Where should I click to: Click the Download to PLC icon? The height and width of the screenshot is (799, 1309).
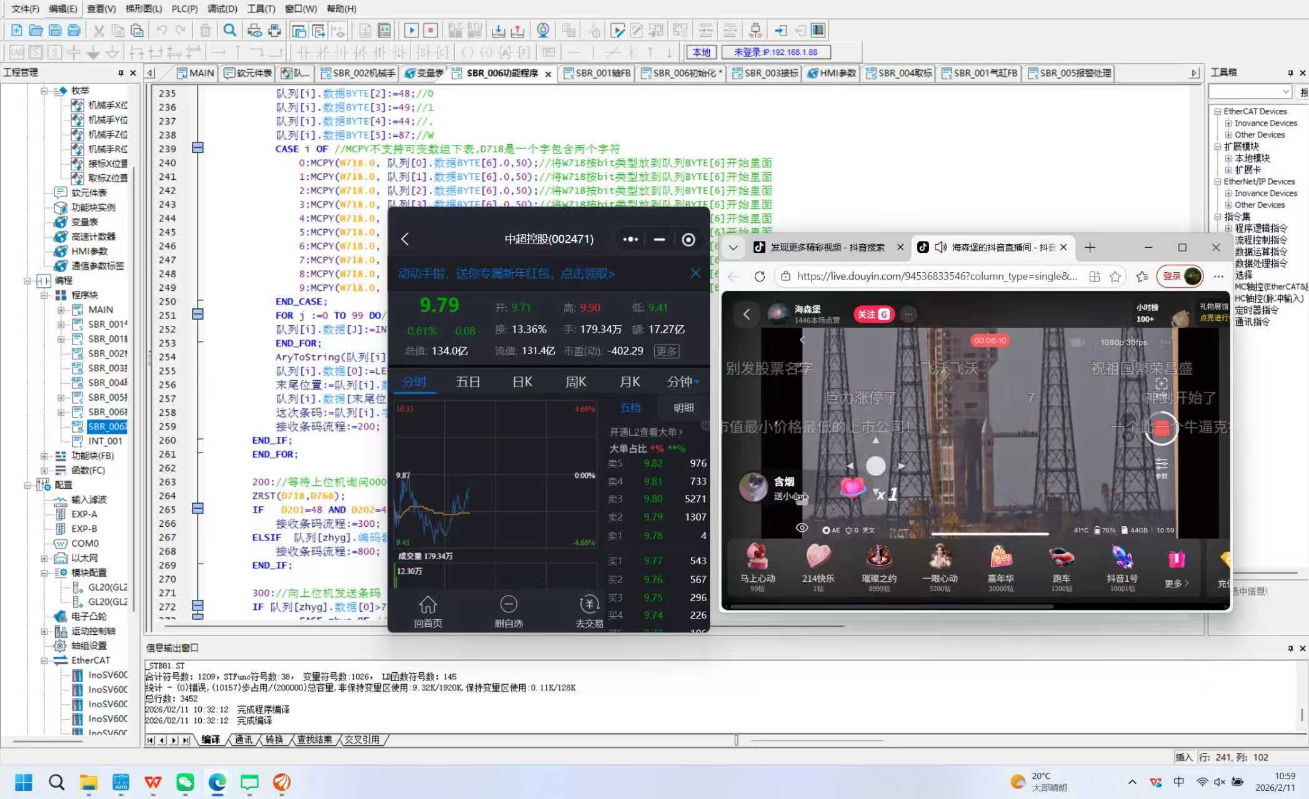[498, 30]
